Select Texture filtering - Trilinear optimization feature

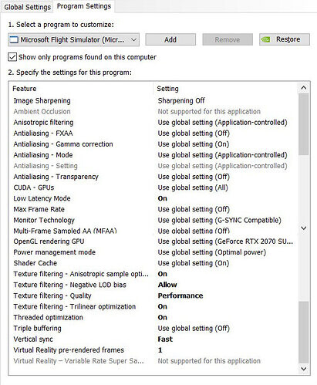point(75,306)
